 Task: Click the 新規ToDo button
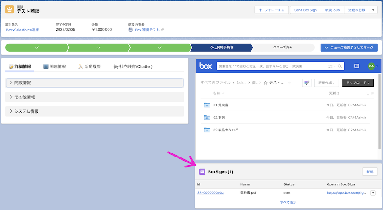(333, 10)
